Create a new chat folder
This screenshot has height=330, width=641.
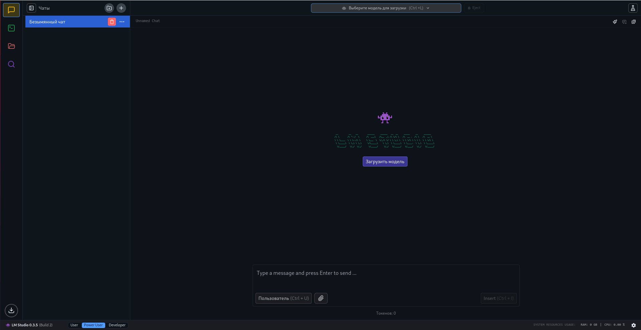tap(109, 8)
